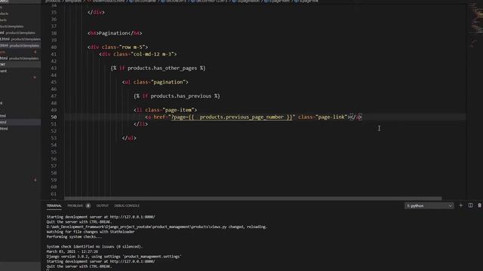This screenshot has height=271, width=483.
Task: Kill the terminal using the trash icon
Action: coord(480,206)
